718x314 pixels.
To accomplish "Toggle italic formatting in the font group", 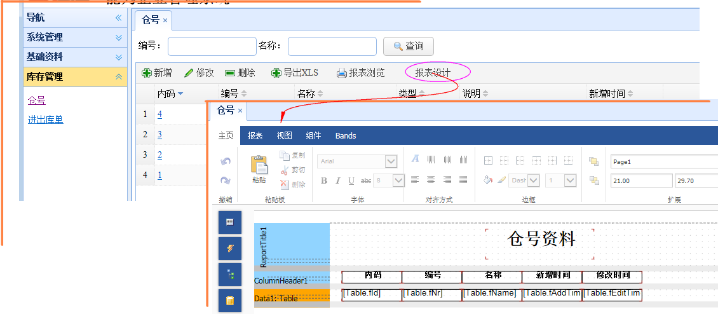I will pyautogui.click(x=337, y=181).
